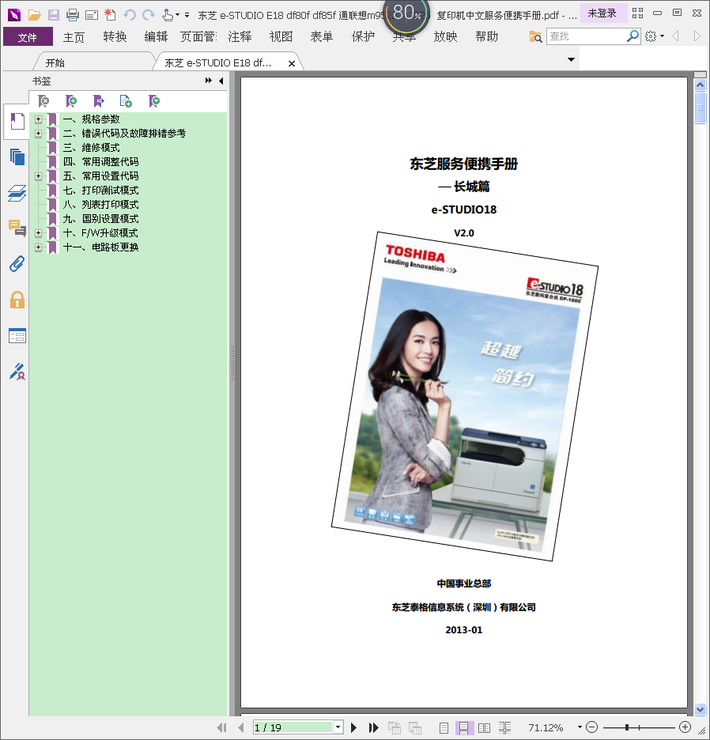Viewport: 710px width, 740px height.
Task: Click the Toshiba e-STUDIO18 cover image
Action: click(x=465, y=396)
